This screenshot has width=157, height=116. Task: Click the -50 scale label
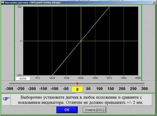coord(66,89)
